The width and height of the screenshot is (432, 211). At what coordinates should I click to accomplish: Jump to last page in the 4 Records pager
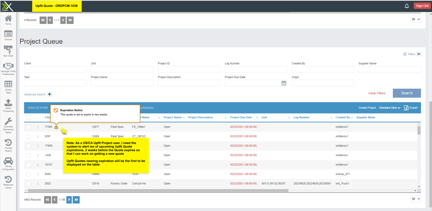click(70, 20)
